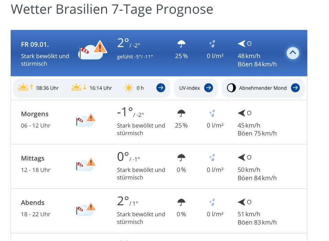This screenshot has width=329, height=241.
Task: Click the sun icon beside 0 h
Action: (x=129, y=88)
